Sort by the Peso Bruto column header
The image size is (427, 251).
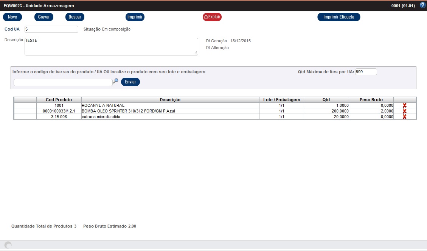pyautogui.click(x=371, y=100)
